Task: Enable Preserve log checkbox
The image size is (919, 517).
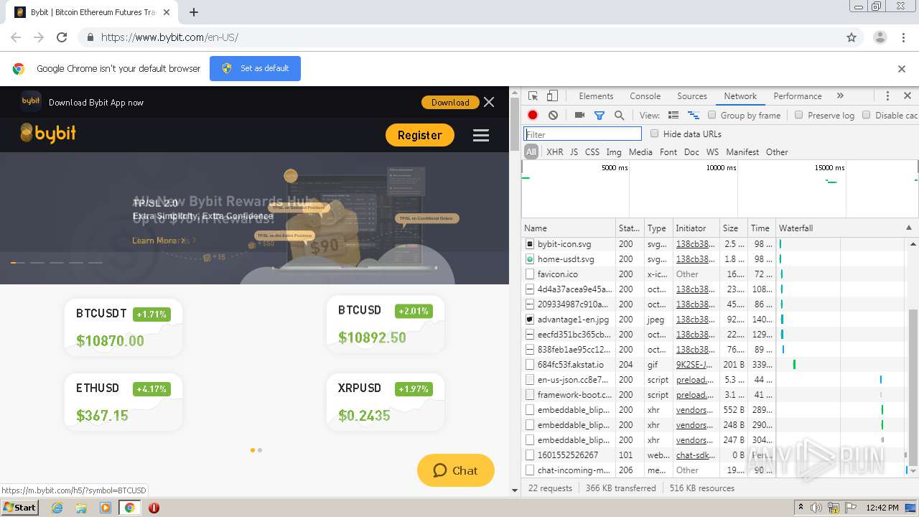Action: (x=798, y=115)
